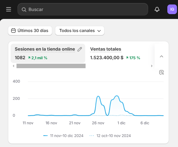Focus the Buscar search field

(x=83, y=9)
